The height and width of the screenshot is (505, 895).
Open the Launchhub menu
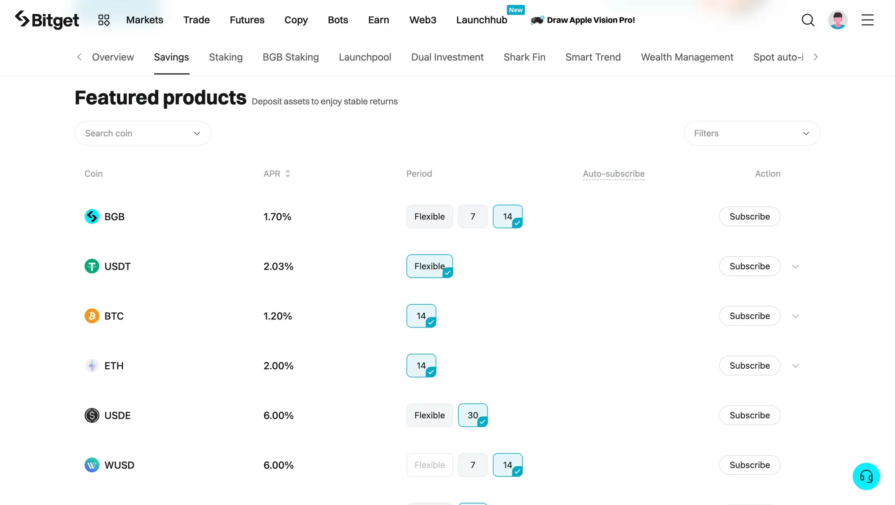point(481,20)
